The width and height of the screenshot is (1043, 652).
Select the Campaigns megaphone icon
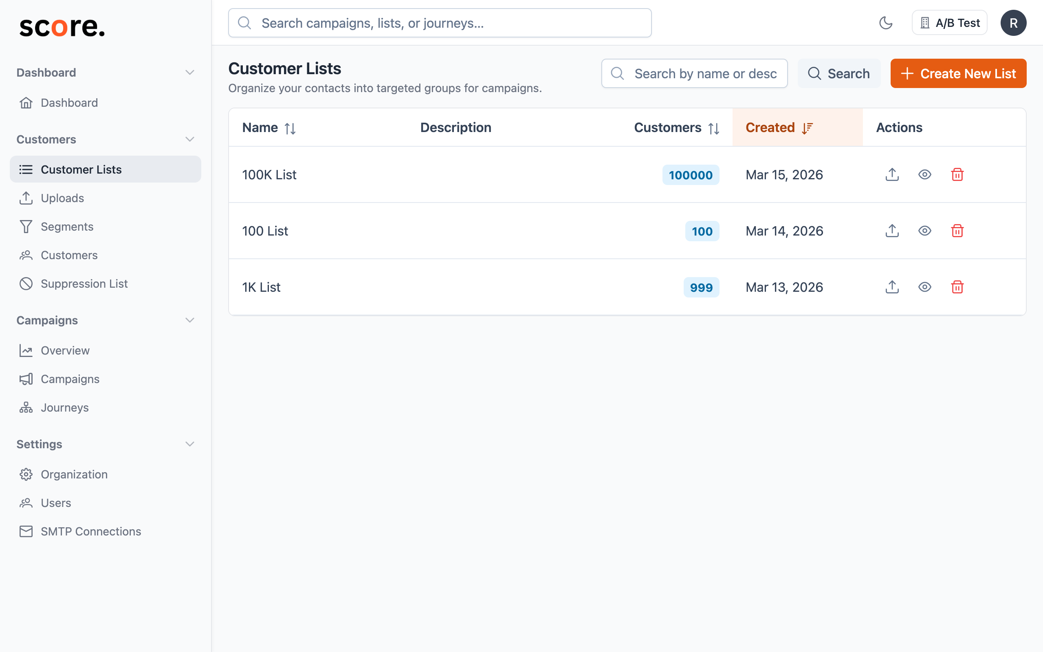point(26,379)
